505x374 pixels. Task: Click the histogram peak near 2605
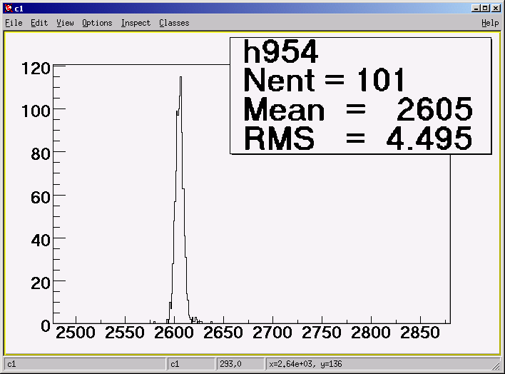point(180,77)
